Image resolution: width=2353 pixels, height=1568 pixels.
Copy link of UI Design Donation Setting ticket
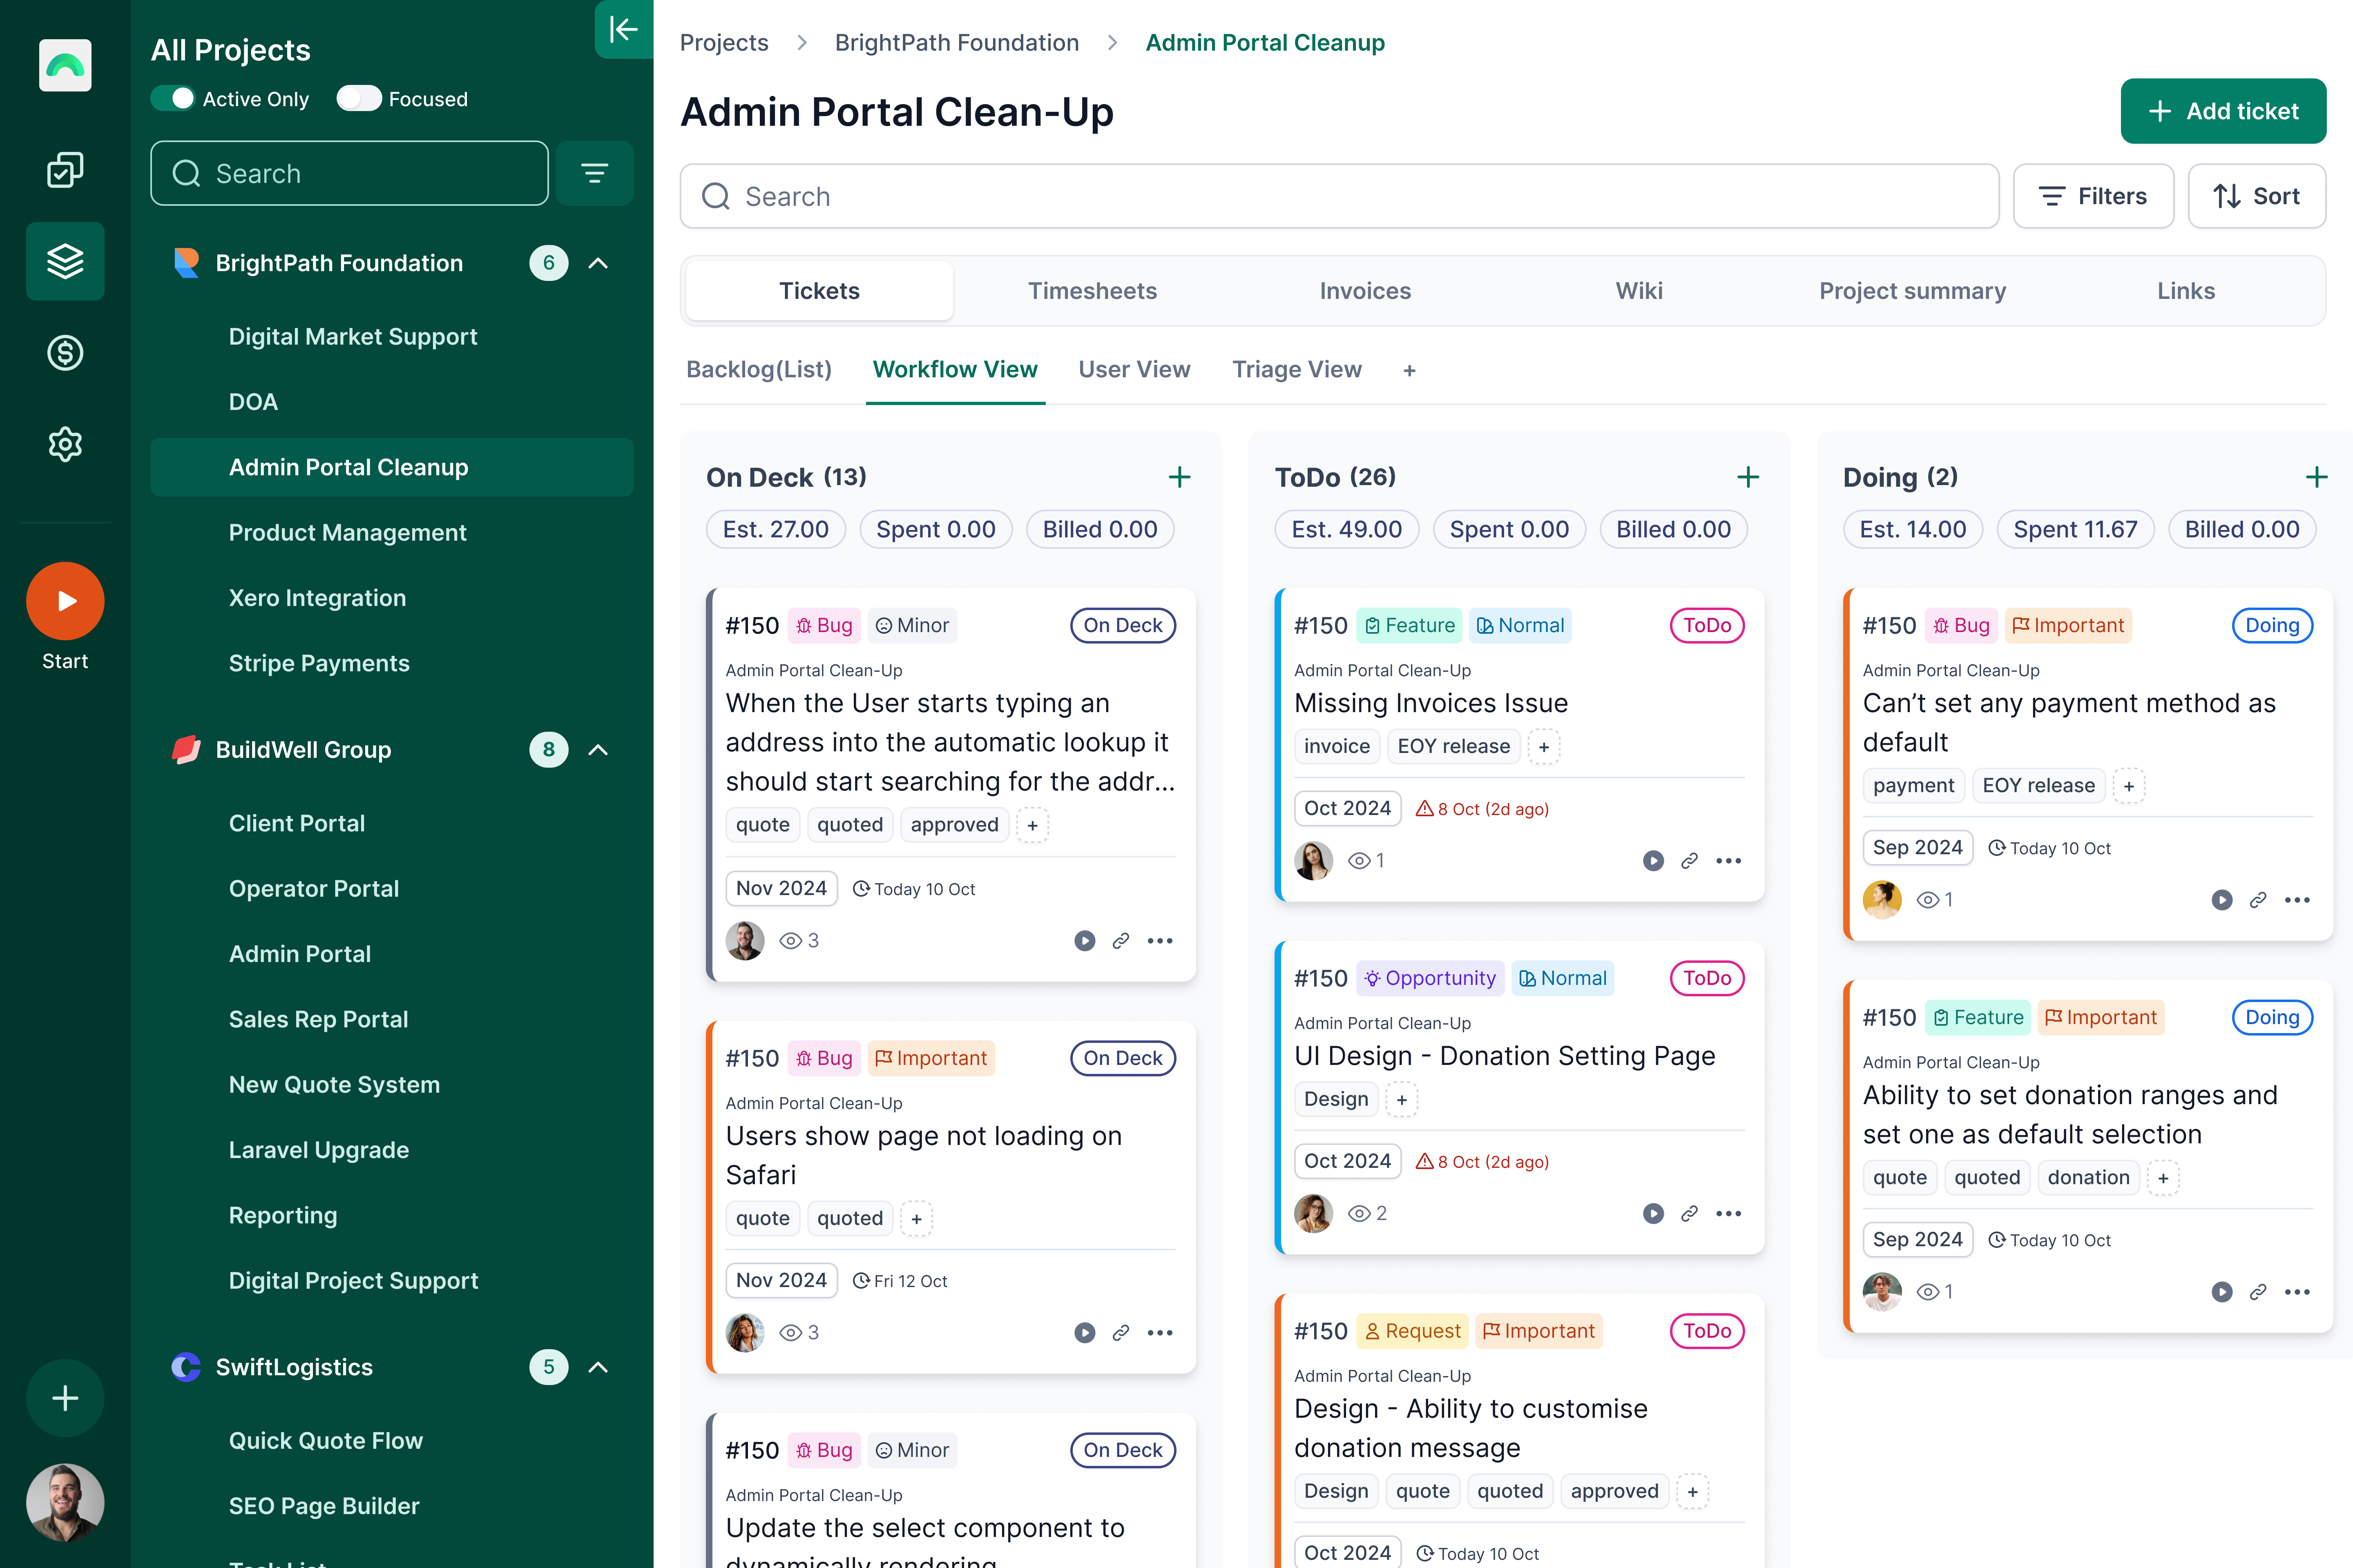(1690, 1214)
